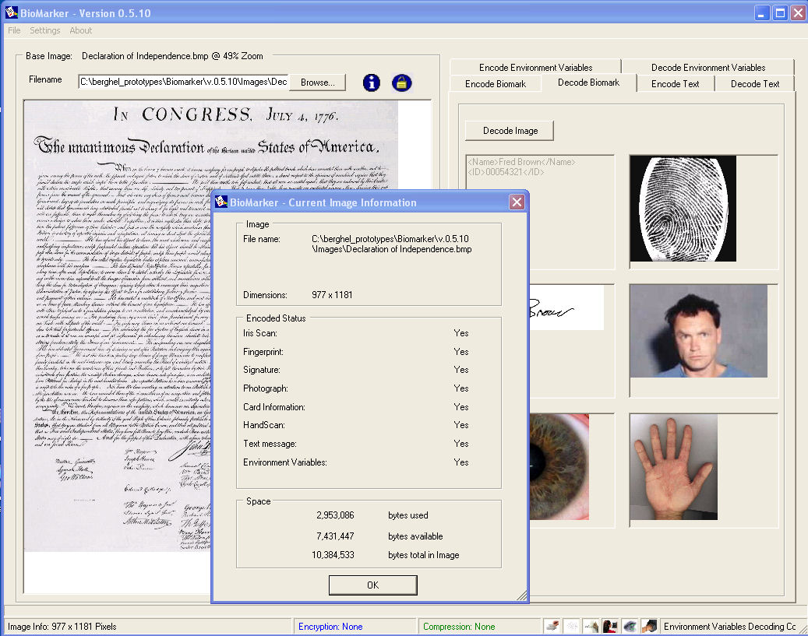Select the Encode Text tab
The height and width of the screenshot is (636, 808).
(675, 84)
